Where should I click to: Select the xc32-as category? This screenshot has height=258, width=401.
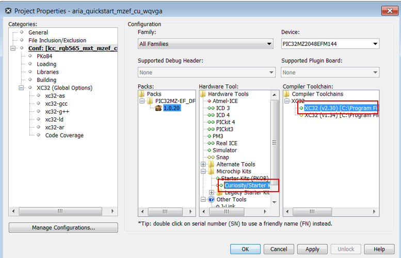(x=55, y=96)
